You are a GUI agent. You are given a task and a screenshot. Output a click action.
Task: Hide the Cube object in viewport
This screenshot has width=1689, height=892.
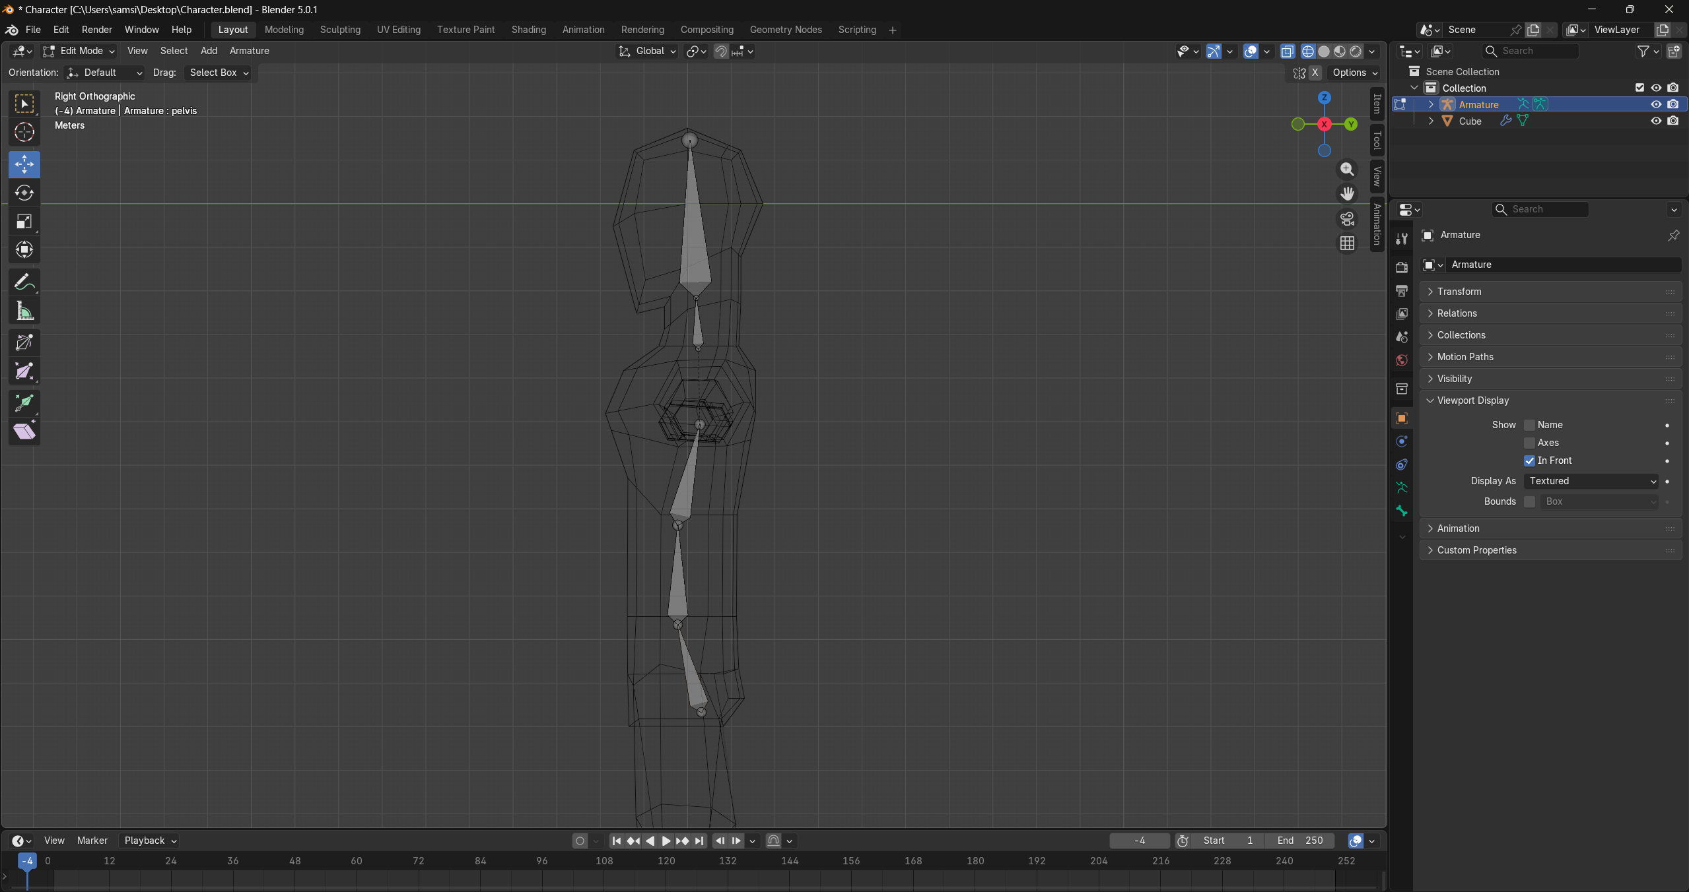tap(1656, 121)
